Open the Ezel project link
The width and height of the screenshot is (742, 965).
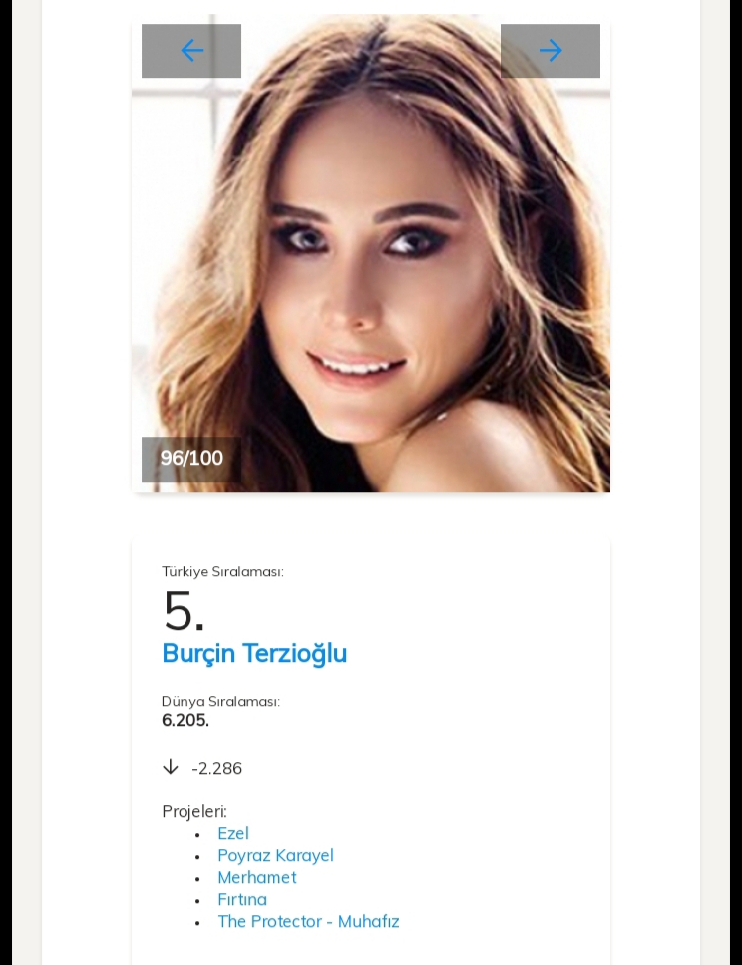pyautogui.click(x=233, y=834)
